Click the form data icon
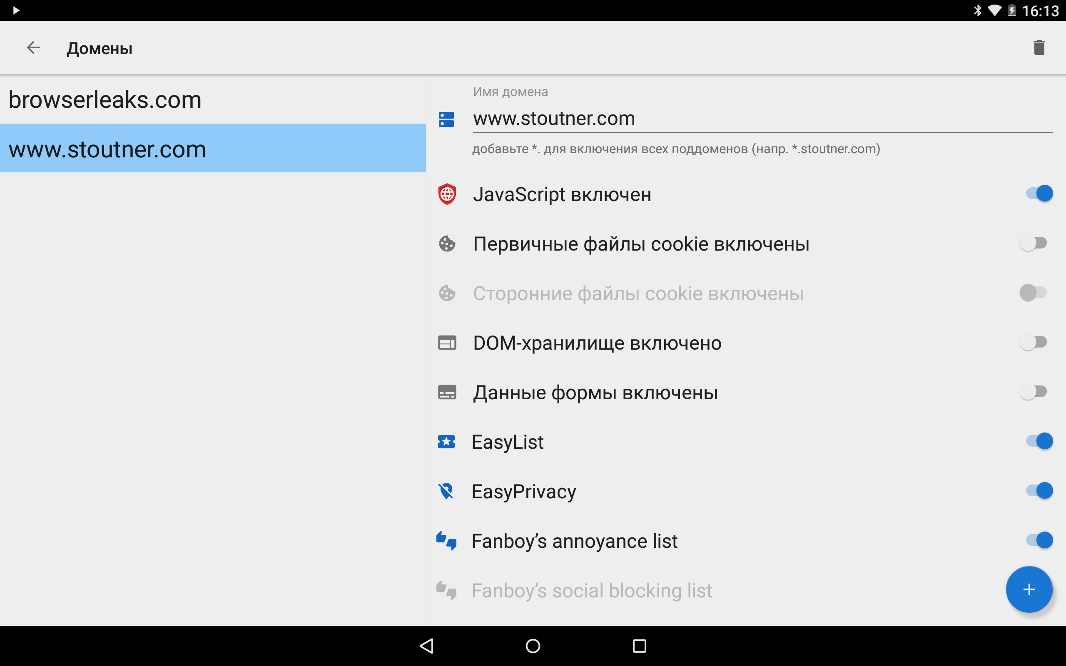This screenshot has width=1066, height=666. pos(447,392)
